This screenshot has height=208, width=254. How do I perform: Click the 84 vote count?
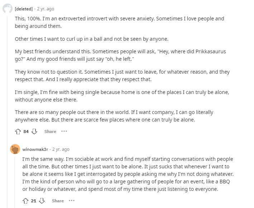26,132
